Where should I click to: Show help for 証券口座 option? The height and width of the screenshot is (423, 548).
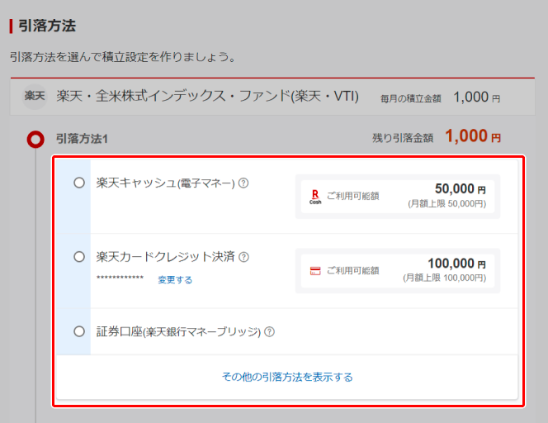click(269, 332)
